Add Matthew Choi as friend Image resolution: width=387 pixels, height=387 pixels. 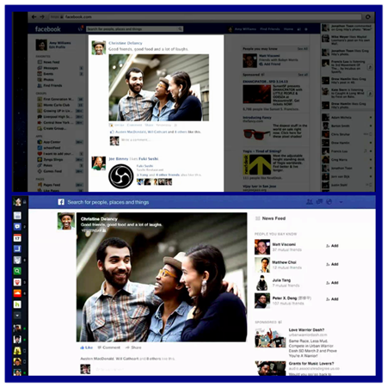click(x=333, y=264)
